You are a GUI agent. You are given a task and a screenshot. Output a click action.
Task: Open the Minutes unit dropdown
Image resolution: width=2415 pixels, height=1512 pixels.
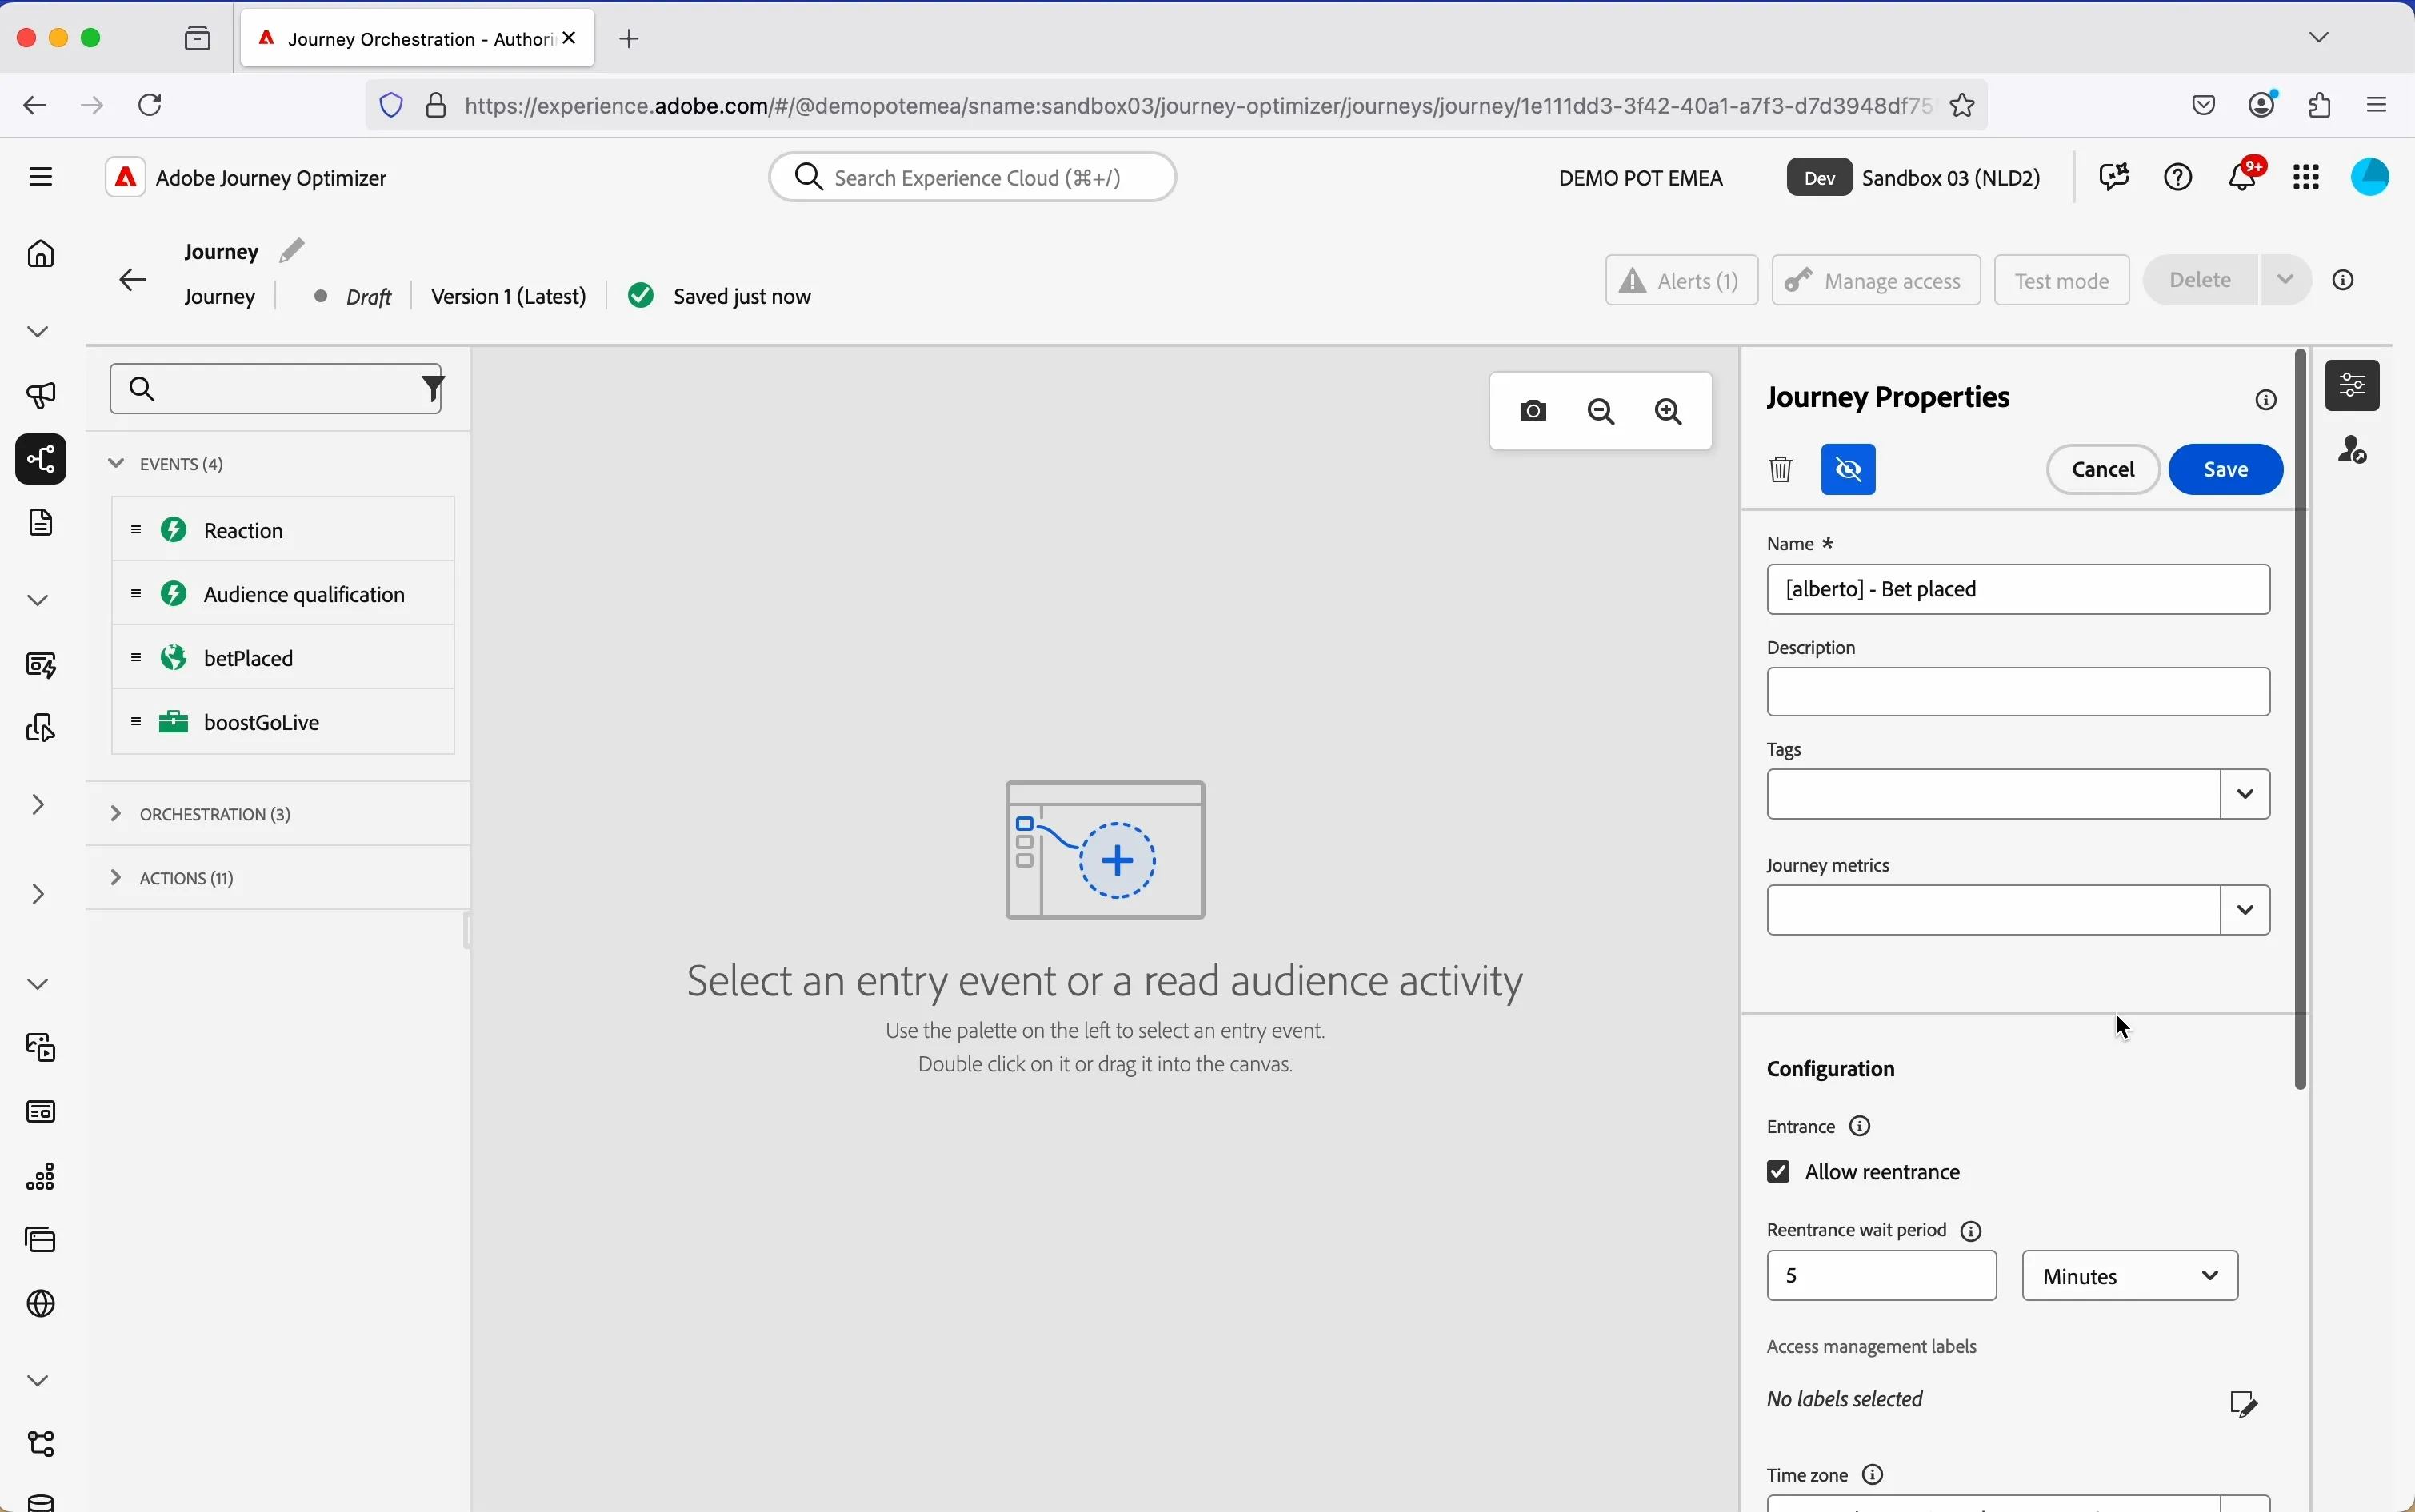2131,1276
